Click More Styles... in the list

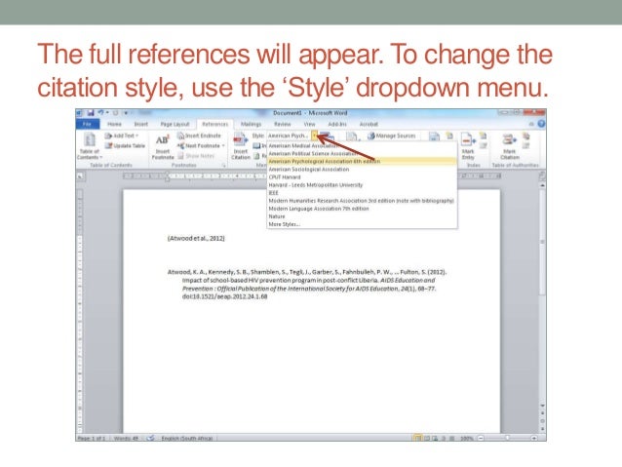pyautogui.click(x=362, y=224)
